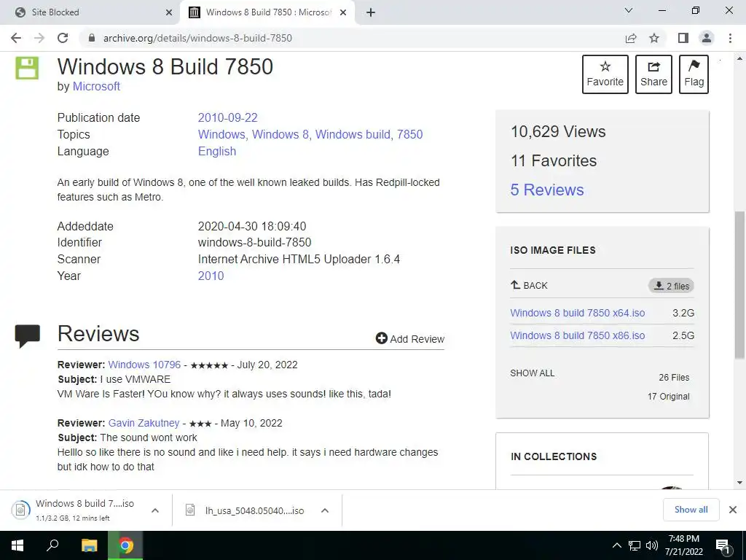746x560 pixels.
Task: Open Chrome three-dot menu
Action: [730, 38]
